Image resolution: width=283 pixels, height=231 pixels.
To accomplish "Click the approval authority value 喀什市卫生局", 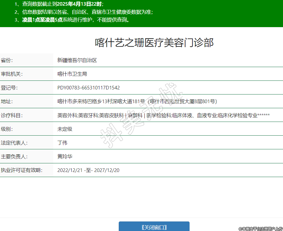I will pos(72,74).
